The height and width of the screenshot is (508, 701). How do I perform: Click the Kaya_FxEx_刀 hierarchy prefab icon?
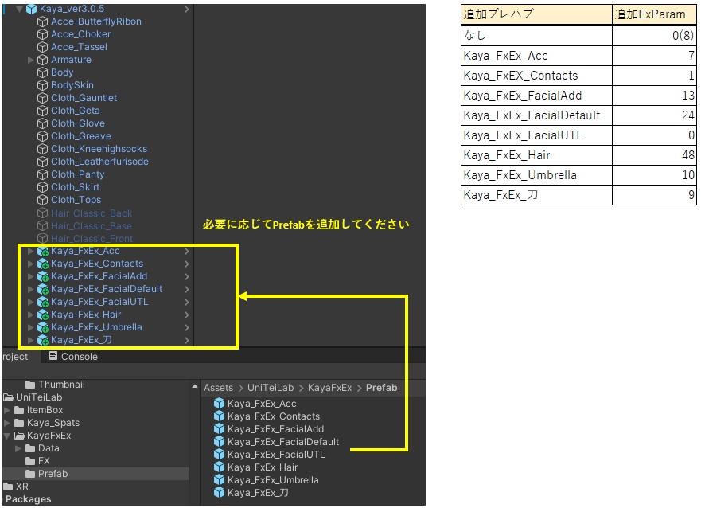click(43, 340)
